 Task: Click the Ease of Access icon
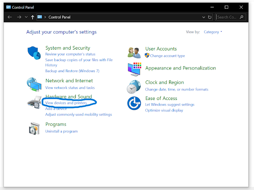(134, 103)
